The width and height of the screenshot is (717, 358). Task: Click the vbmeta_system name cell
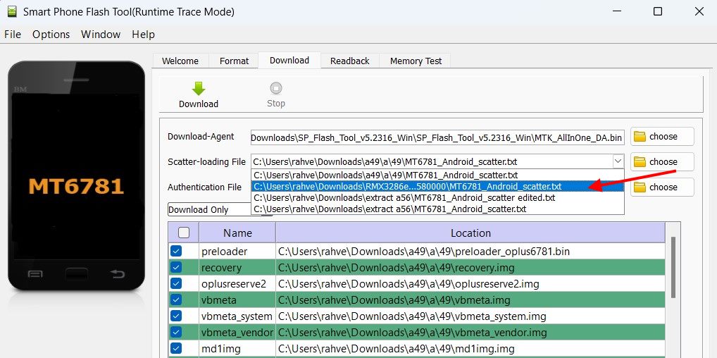tap(237, 316)
